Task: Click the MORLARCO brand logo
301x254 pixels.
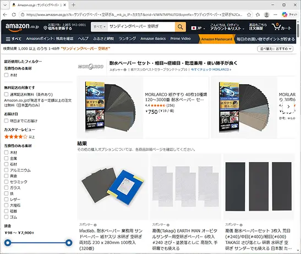Action: click(91, 67)
